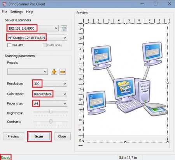The width and height of the screenshot is (175, 160).
Task: Click the Brightness slider handle
Action: click(x=51, y=112)
